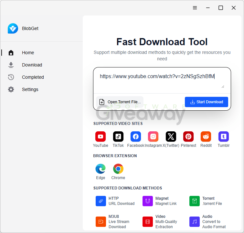Click the '.torrent File' description text
244x233 pixels.
click(x=212, y=204)
